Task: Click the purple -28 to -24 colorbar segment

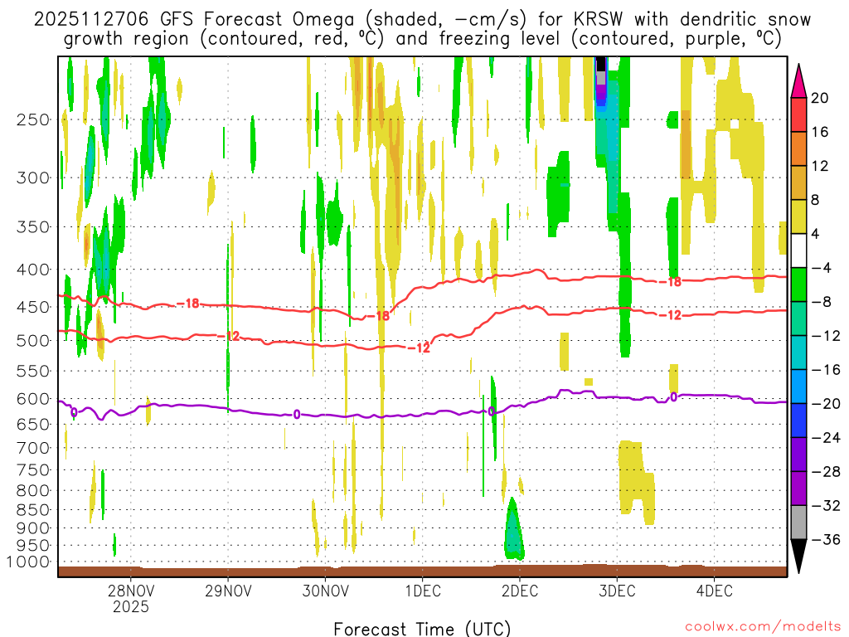Action: coord(798,455)
